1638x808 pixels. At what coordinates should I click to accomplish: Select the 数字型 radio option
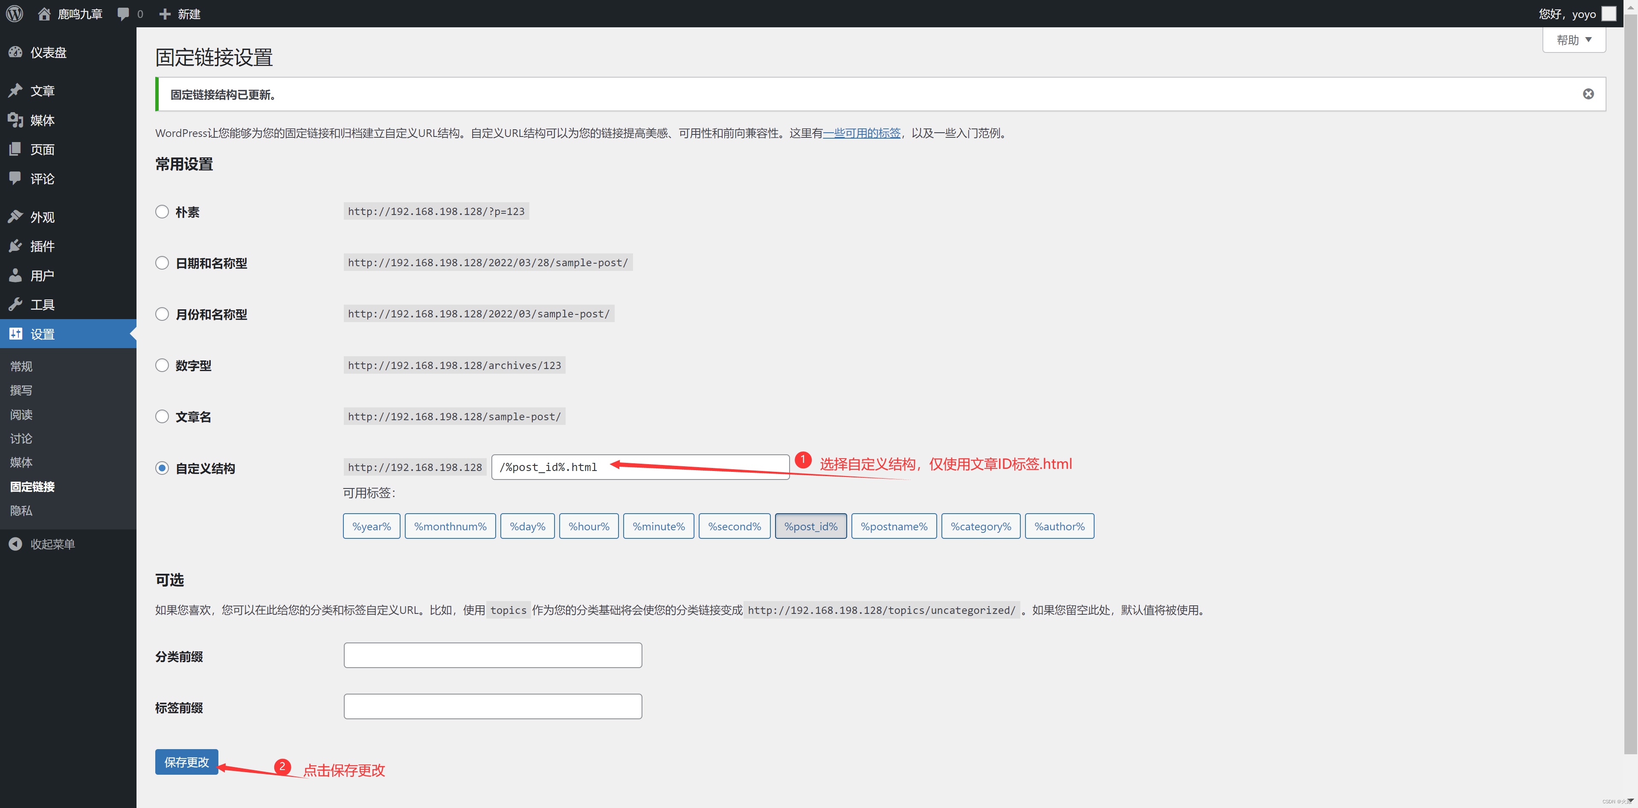(162, 365)
